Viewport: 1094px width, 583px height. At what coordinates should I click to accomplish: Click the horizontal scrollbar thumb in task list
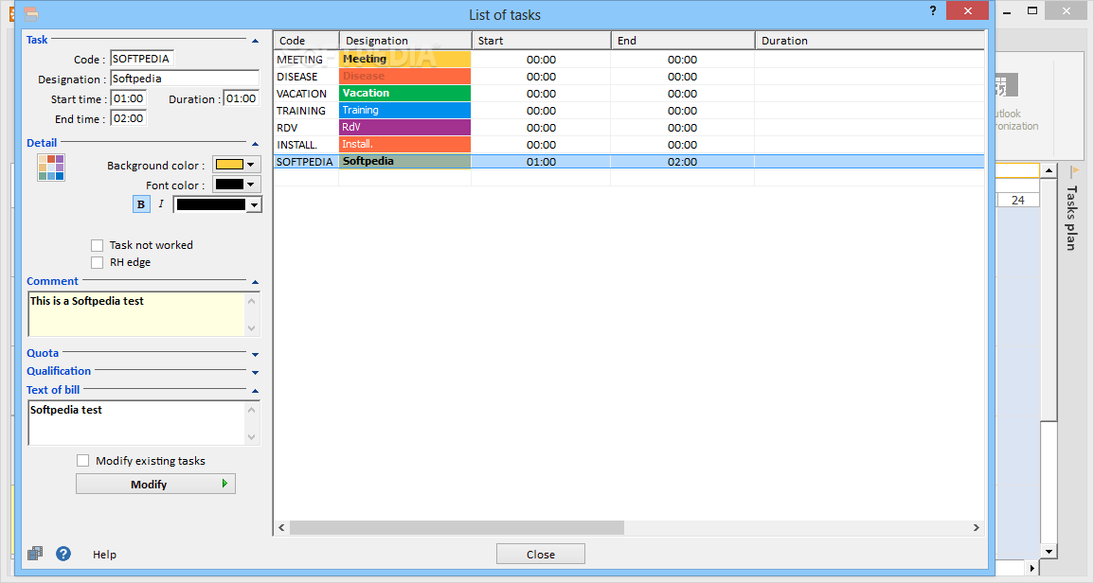[457, 528]
